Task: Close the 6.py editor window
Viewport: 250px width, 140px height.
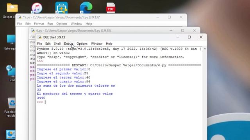Action: coord(195,30)
